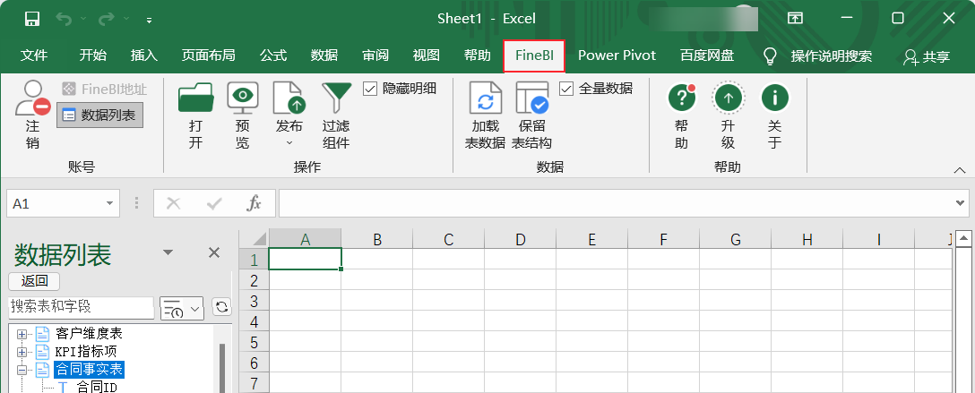Open the 发布 publish dropdown arrow

click(x=289, y=142)
